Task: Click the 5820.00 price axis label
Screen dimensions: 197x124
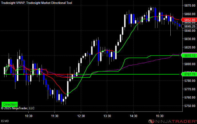Action: point(190,47)
